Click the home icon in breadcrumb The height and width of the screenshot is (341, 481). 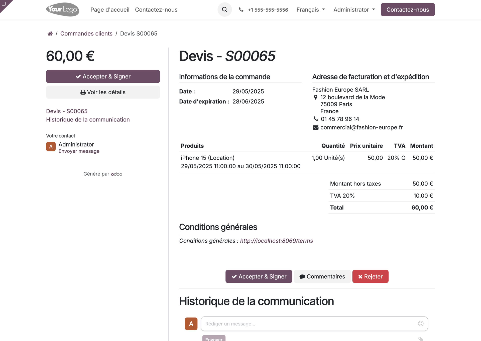pos(50,33)
